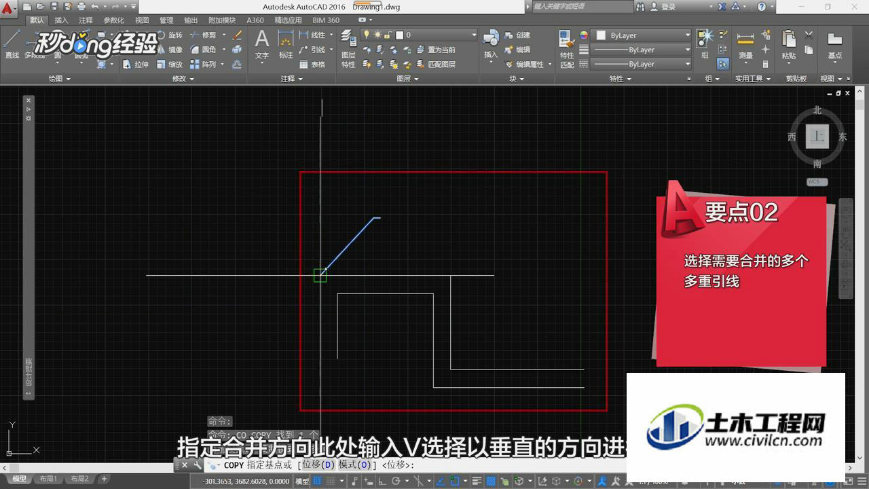Select the Trim (修剪) tool
The image size is (869, 489).
click(x=203, y=35)
